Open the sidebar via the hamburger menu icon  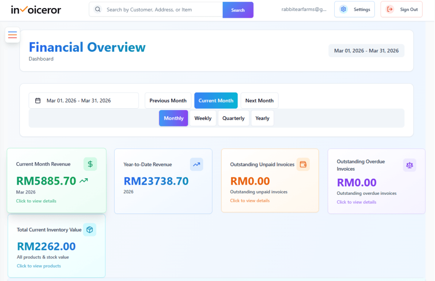[x=12, y=35]
